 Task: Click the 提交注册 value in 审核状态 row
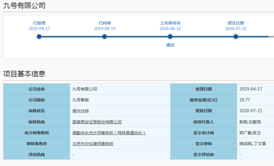[80, 111]
